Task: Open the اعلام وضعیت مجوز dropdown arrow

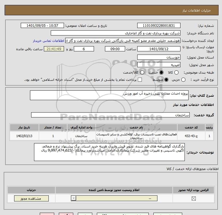Action: (74, 198)
